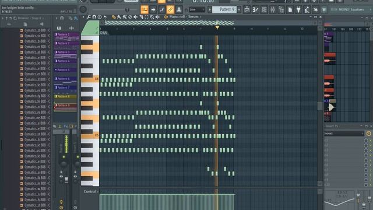This screenshot has width=373, height=210.
Task: Select the Slice tool in piano roll
Action: (141, 17)
